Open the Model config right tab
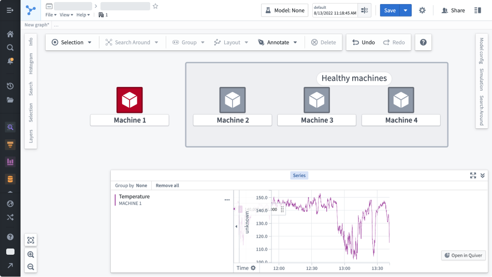This screenshot has height=277, width=492. point(482,51)
